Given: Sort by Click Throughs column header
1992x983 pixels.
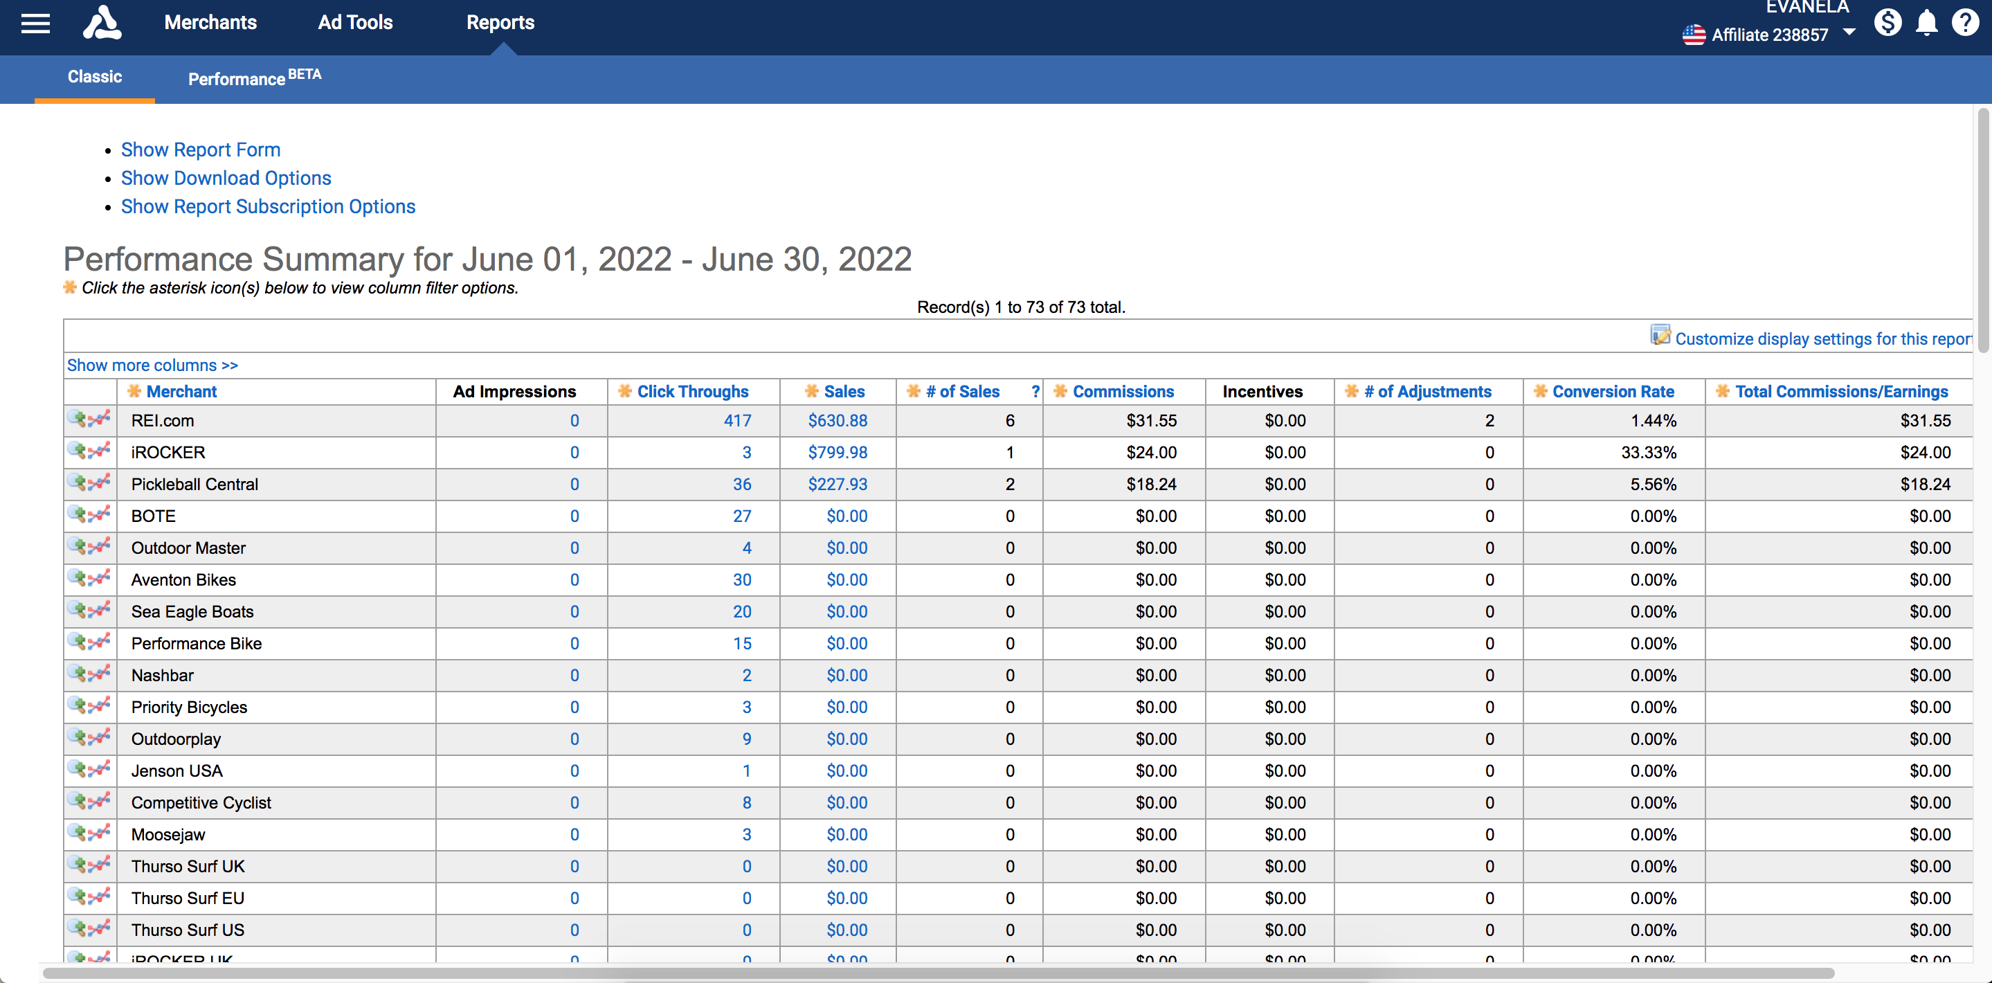Looking at the screenshot, I should 693,391.
